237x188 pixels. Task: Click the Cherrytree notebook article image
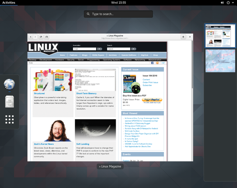(53, 80)
